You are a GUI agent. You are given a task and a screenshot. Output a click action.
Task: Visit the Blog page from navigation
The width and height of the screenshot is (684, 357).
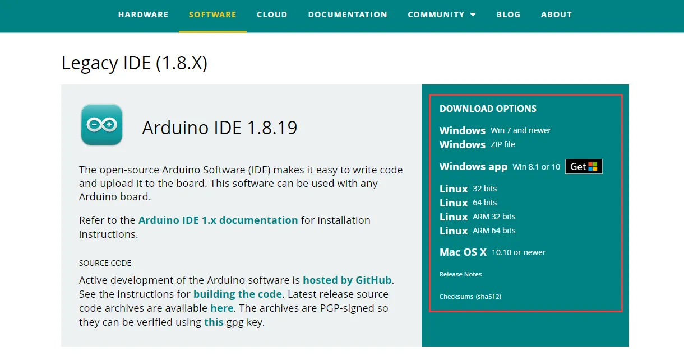click(x=508, y=15)
